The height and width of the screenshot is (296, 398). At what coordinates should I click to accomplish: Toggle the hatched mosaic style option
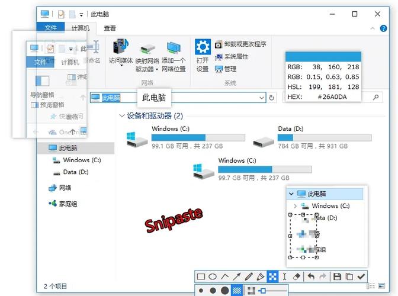tap(236, 291)
